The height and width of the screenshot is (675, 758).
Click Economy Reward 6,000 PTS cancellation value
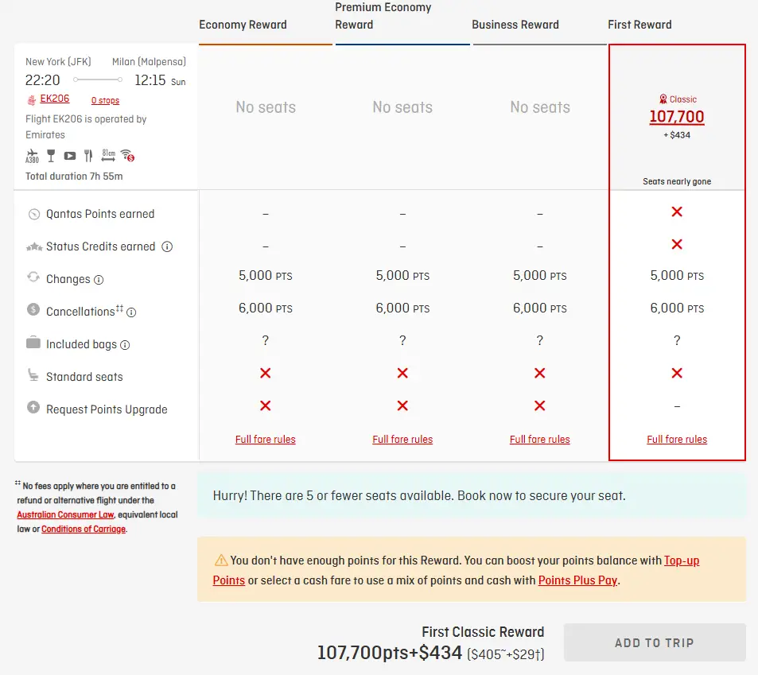[266, 308]
